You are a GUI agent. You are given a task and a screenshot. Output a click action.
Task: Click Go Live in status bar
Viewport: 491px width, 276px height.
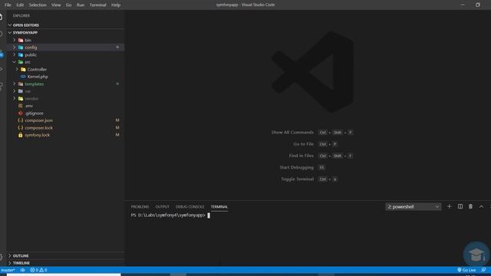pos(466,270)
